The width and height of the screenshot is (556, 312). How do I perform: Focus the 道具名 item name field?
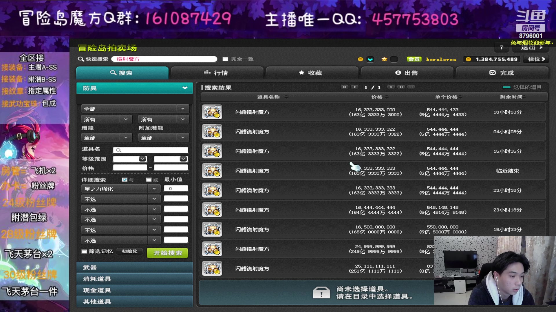151,150
